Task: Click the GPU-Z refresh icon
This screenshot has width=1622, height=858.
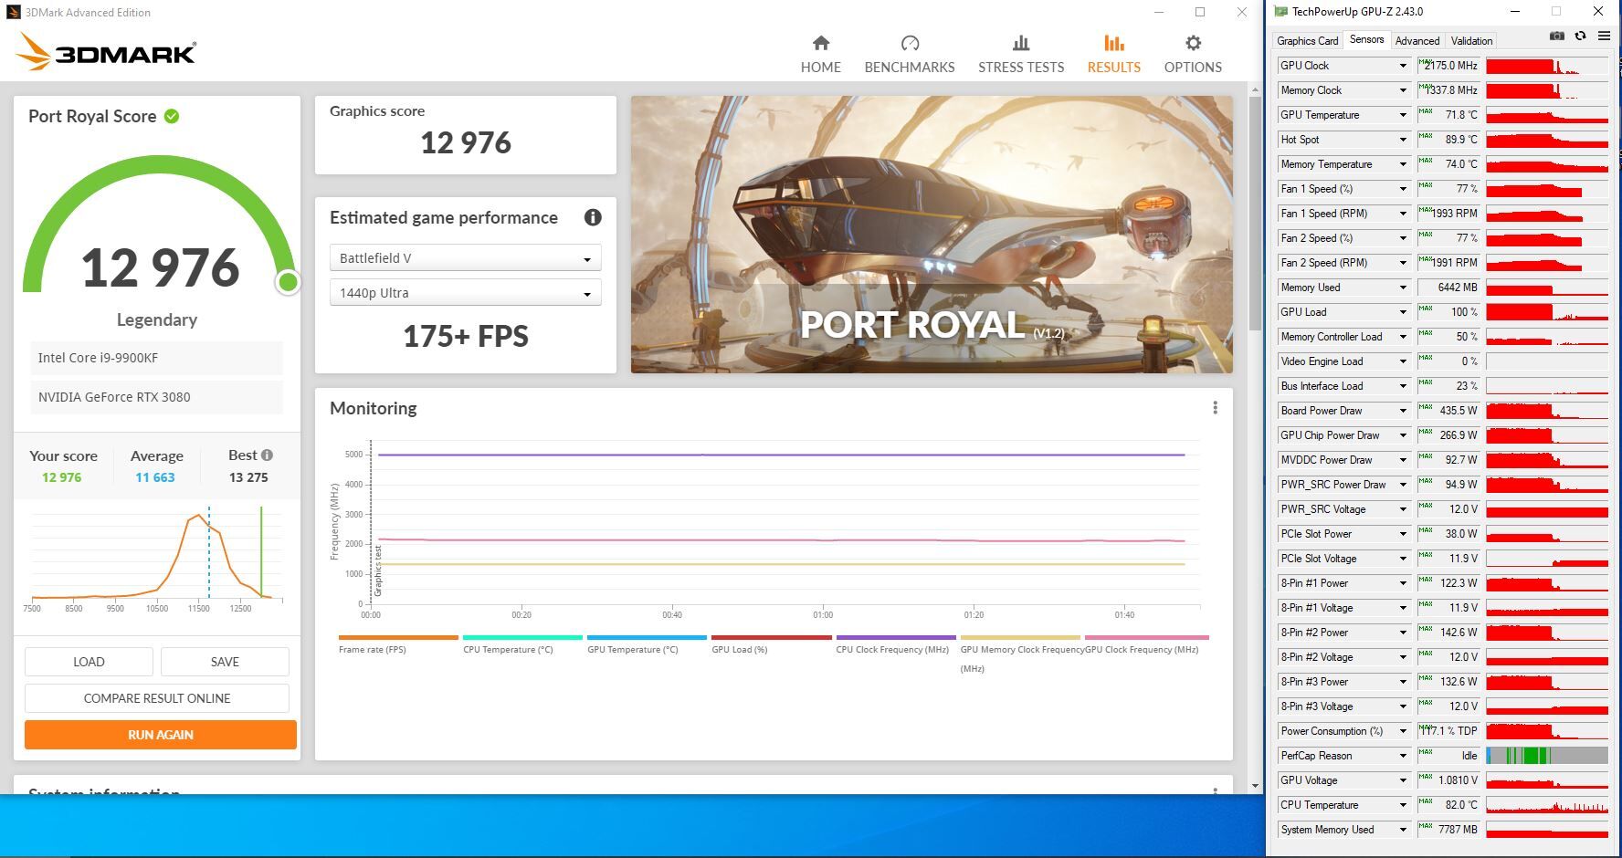Action: [1580, 37]
